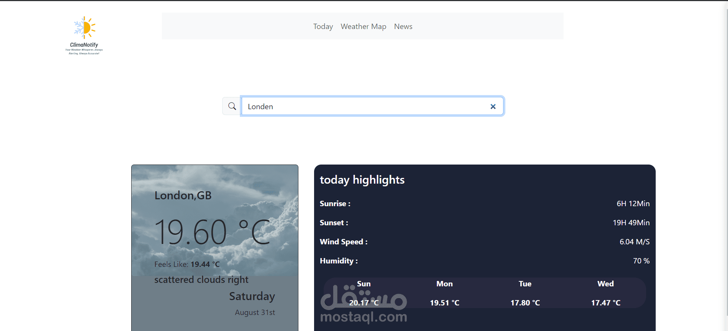Image resolution: width=728 pixels, height=331 pixels.
Task: Click the 6H 12Min sunrise value
Action: click(x=633, y=203)
